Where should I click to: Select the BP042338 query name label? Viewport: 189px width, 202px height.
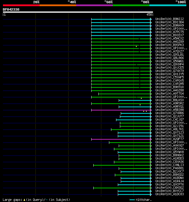point(11,9)
